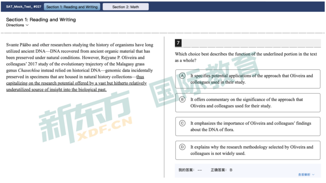Open the 查看解析 explanation link

pos(304,175)
